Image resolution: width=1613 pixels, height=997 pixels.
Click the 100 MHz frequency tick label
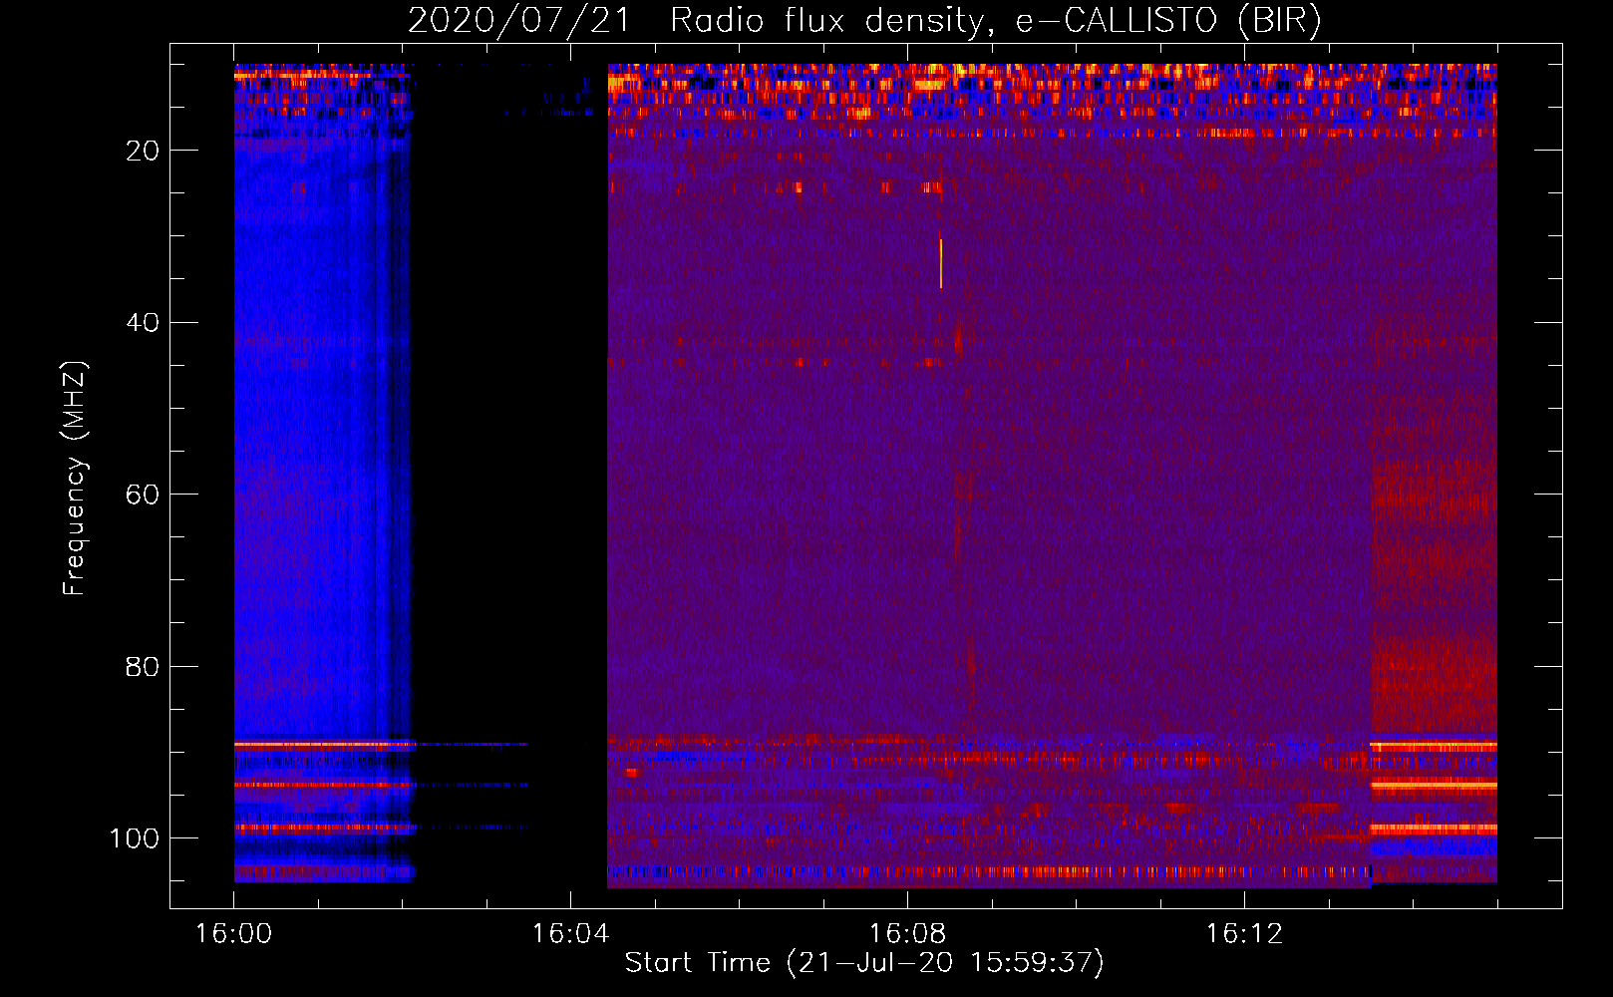pos(135,838)
